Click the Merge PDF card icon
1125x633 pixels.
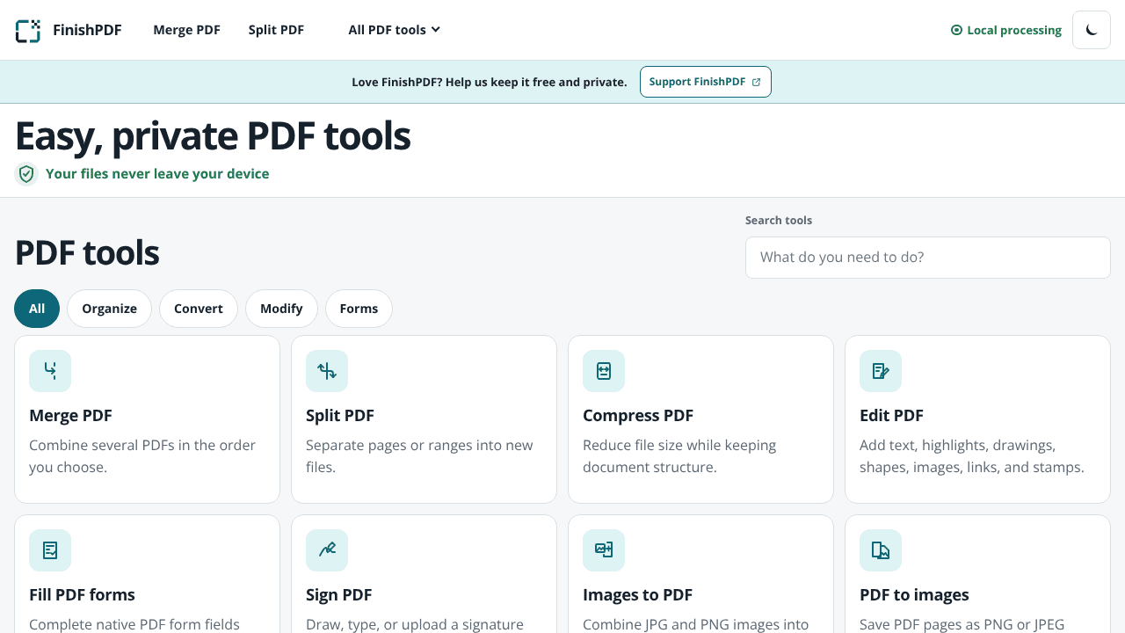[x=50, y=371]
